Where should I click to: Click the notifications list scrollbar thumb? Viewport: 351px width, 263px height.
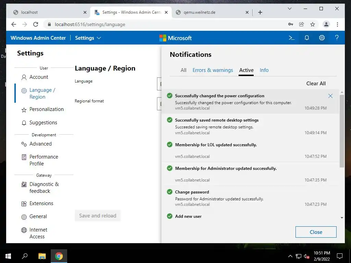tap(342, 131)
